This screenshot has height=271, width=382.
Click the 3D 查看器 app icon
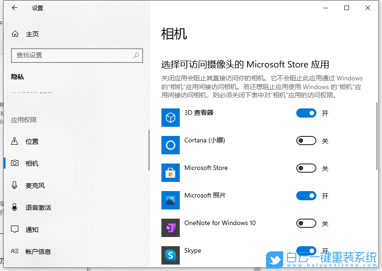170,118
